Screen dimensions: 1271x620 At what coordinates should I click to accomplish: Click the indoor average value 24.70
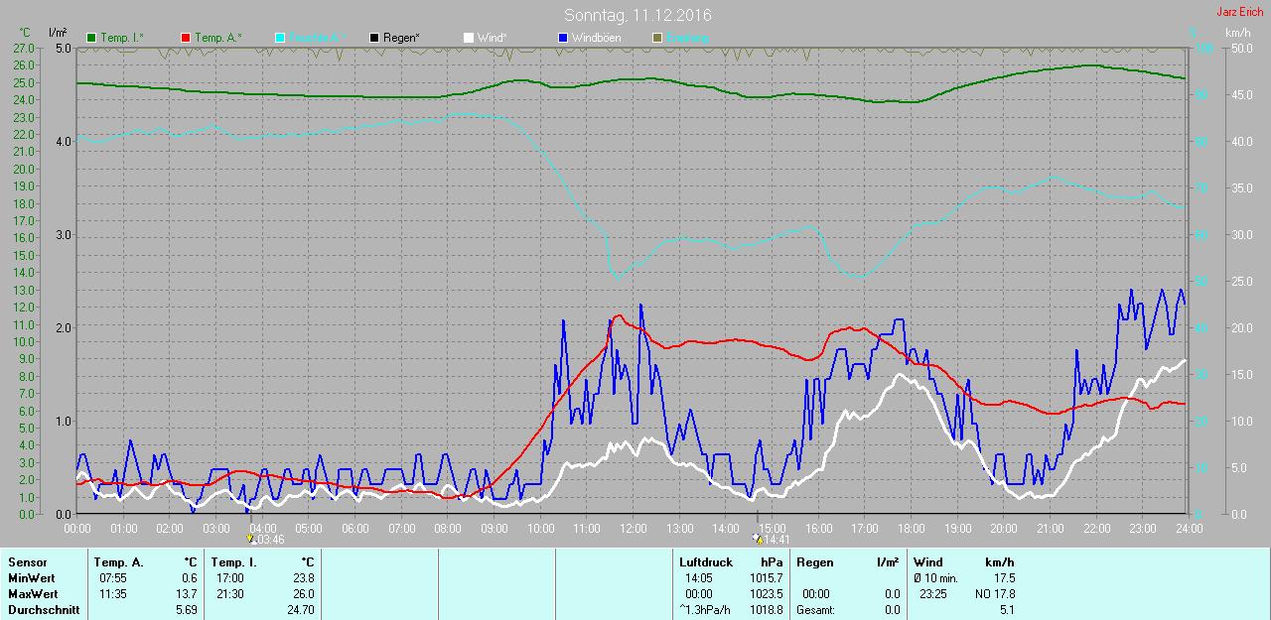tap(299, 610)
